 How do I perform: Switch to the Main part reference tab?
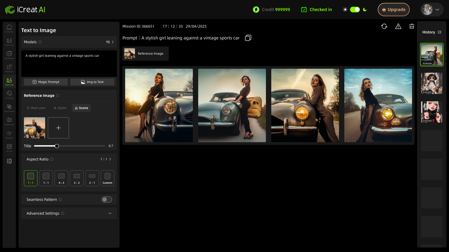click(x=36, y=108)
